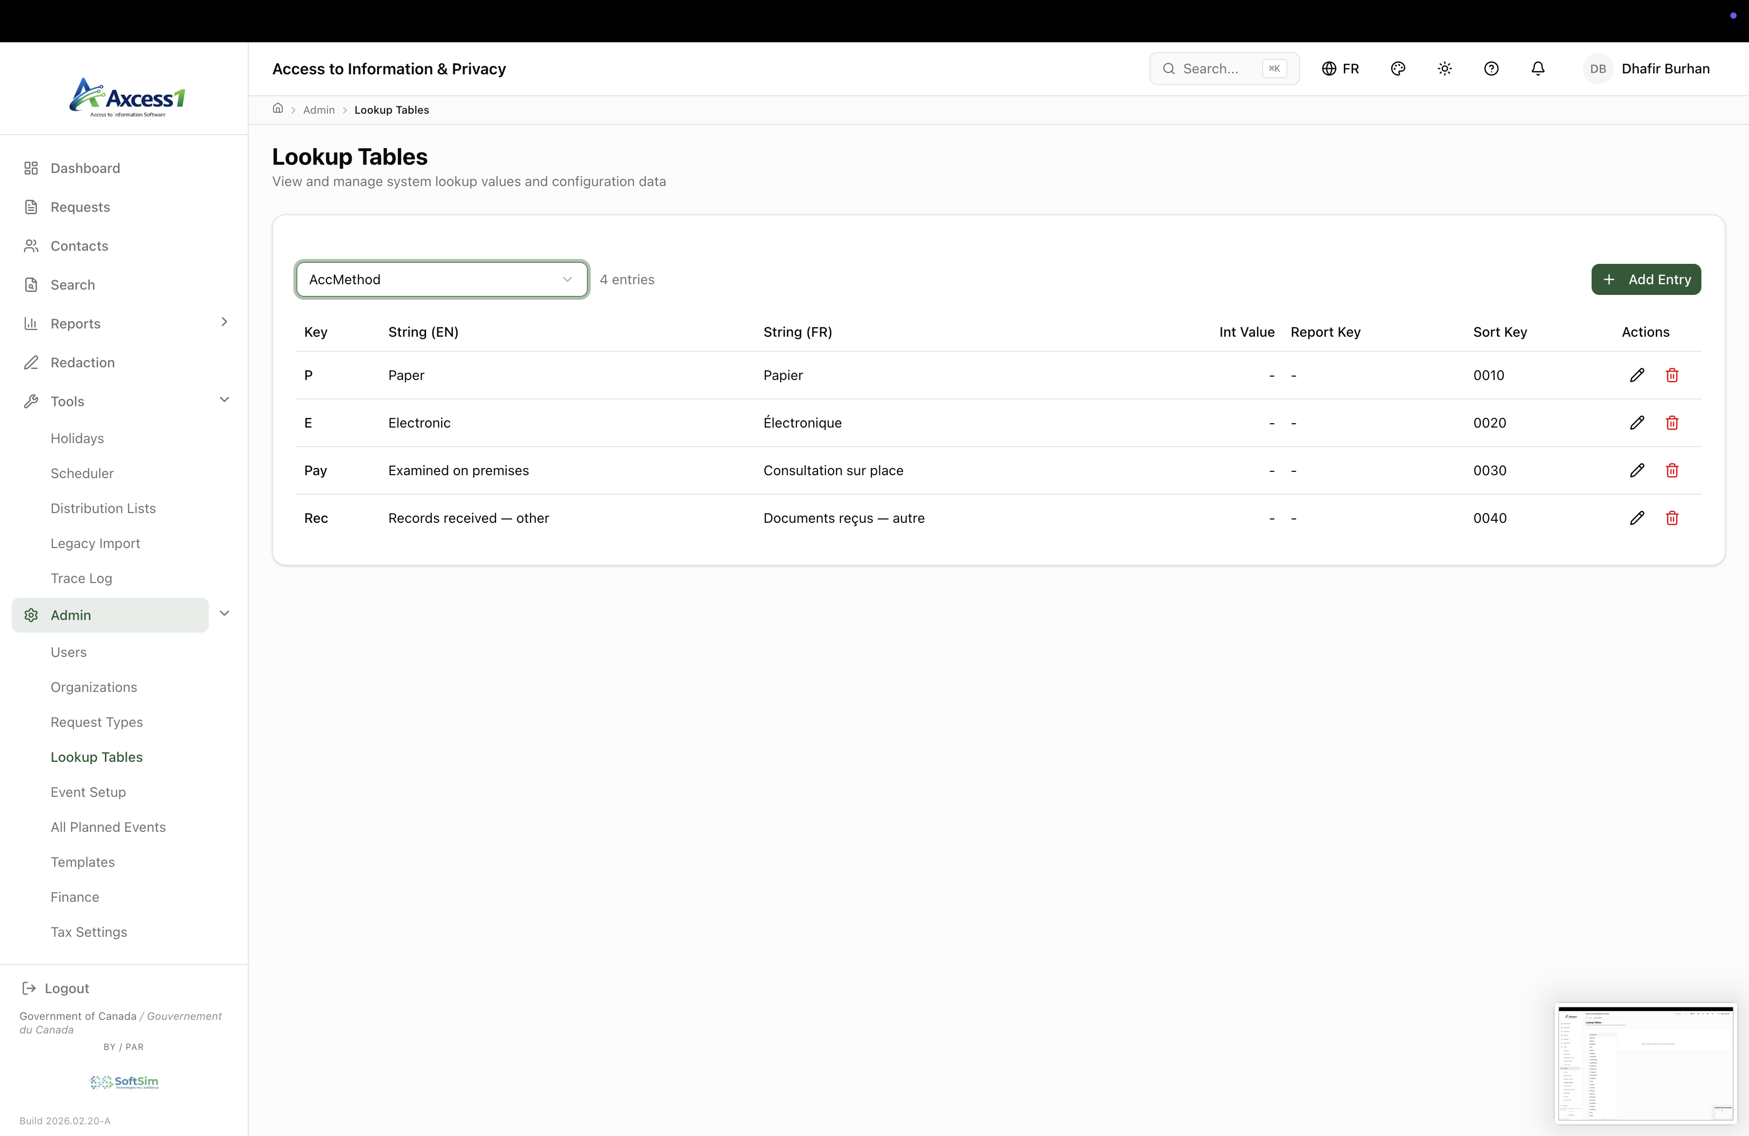Open Request Types in Admin menu
This screenshot has height=1136, width=1749.
(x=96, y=723)
